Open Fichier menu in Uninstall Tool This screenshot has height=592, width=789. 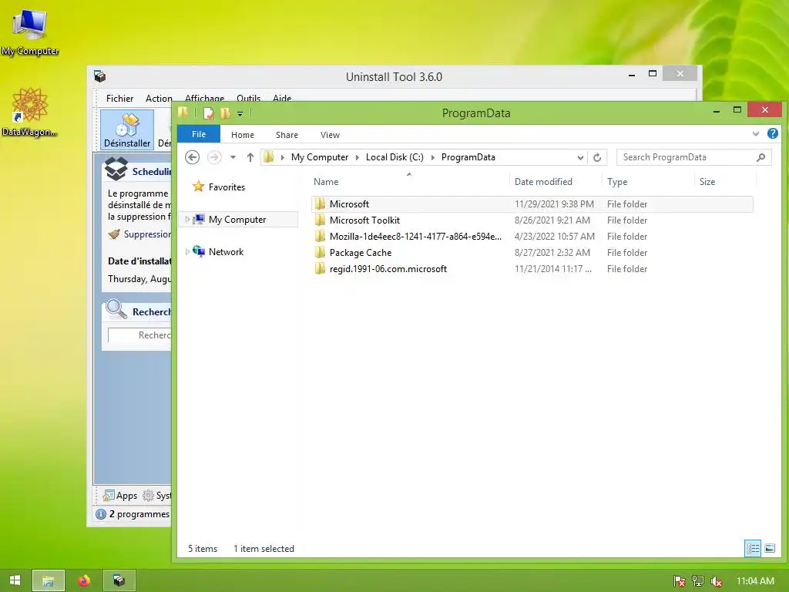pos(119,99)
